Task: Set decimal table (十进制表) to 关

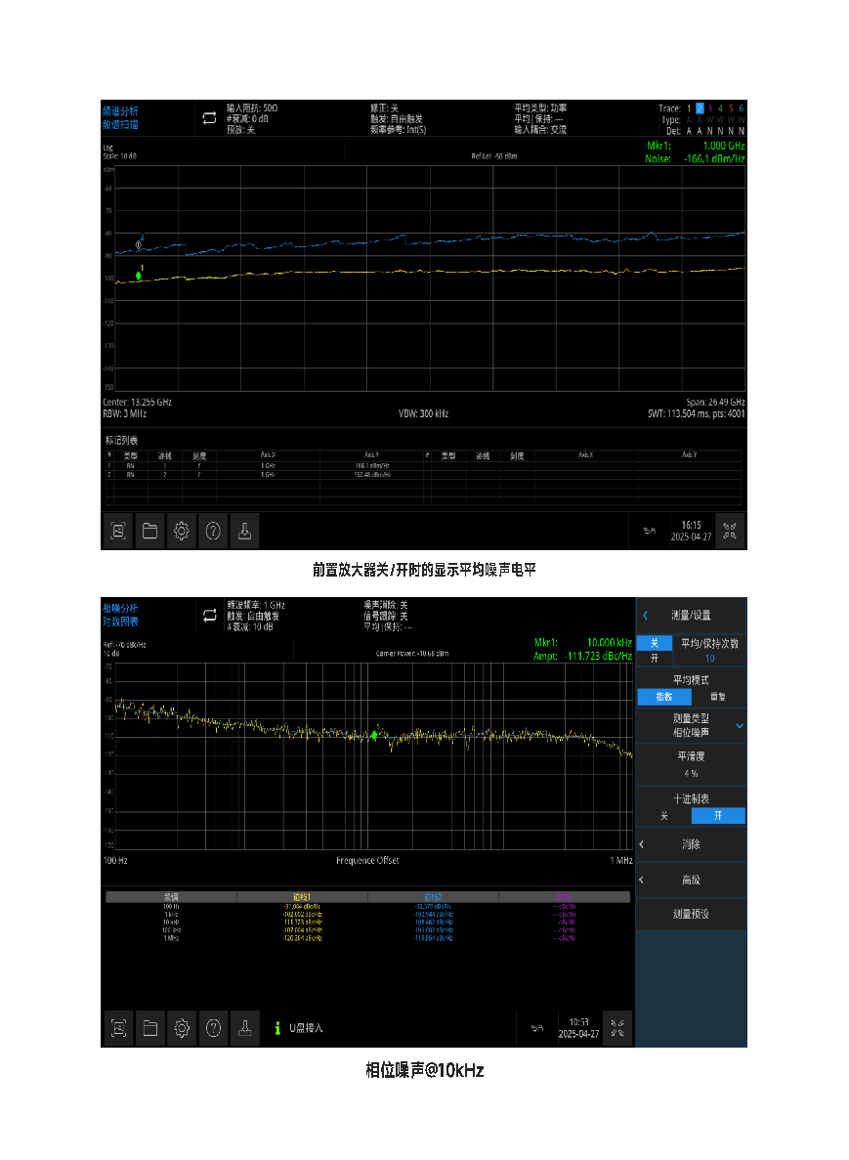Action: click(664, 816)
